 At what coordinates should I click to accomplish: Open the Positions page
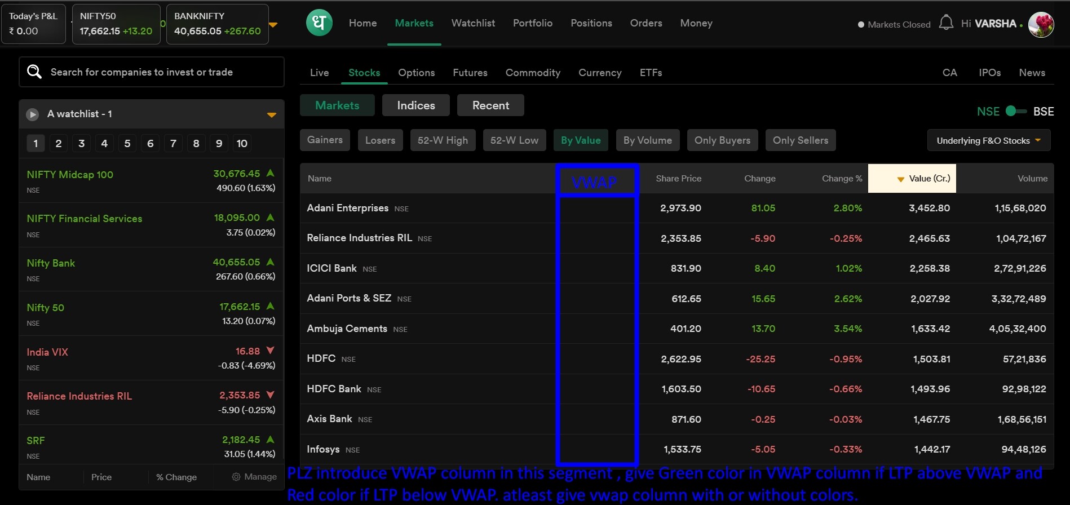pyautogui.click(x=591, y=23)
